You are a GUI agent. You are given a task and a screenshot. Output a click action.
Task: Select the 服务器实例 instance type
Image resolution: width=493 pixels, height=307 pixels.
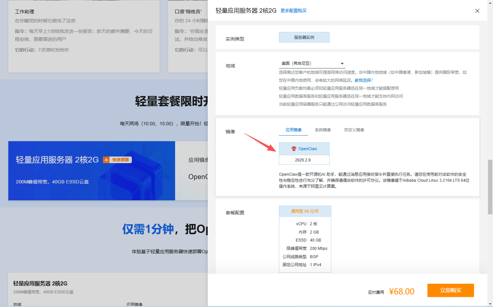pos(304,38)
